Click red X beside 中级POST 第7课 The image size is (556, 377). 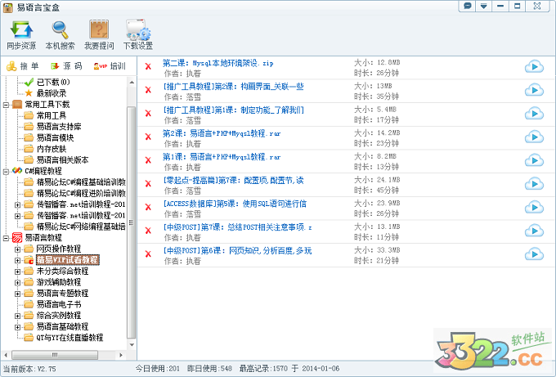point(148,230)
